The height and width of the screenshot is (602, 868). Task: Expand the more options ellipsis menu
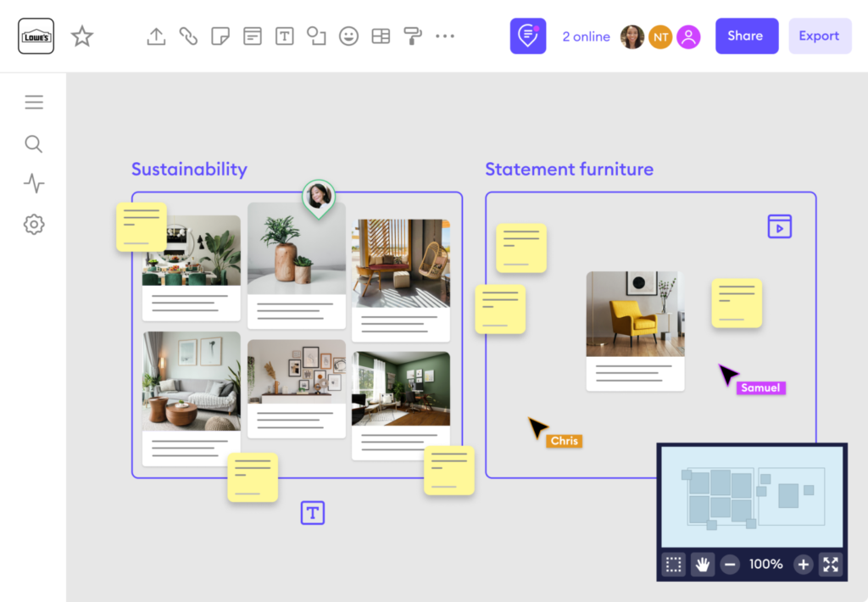tap(445, 36)
